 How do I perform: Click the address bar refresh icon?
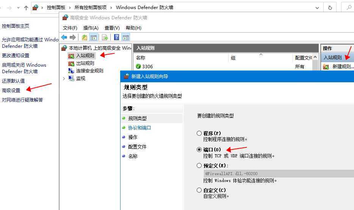(330, 8)
